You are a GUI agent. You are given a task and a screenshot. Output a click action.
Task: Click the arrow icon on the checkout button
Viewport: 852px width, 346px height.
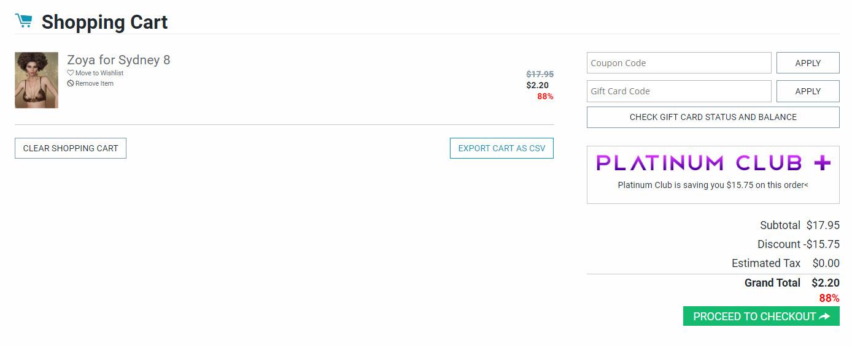tap(824, 317)
